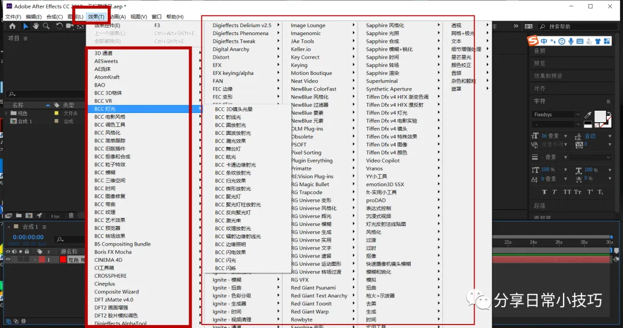Toggle the lock box on layer 1
The width and height of the screenshot is (623, 328).
(x=27, y=259)
